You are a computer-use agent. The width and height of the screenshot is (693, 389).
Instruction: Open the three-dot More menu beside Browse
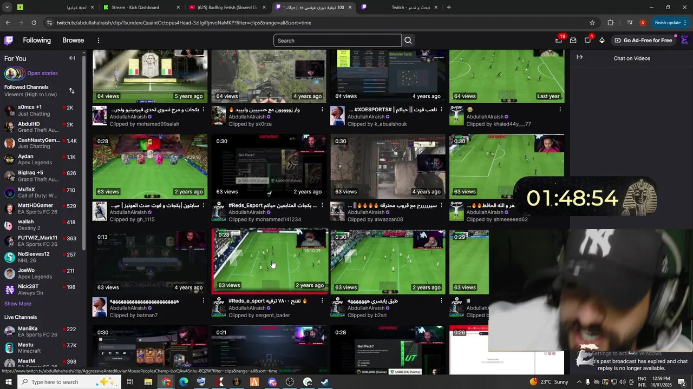(98, 41)
